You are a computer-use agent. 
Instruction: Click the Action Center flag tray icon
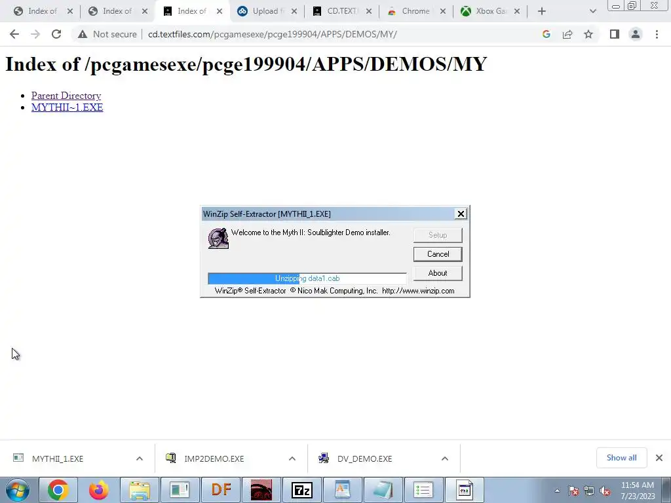click(x=573, y=491)
